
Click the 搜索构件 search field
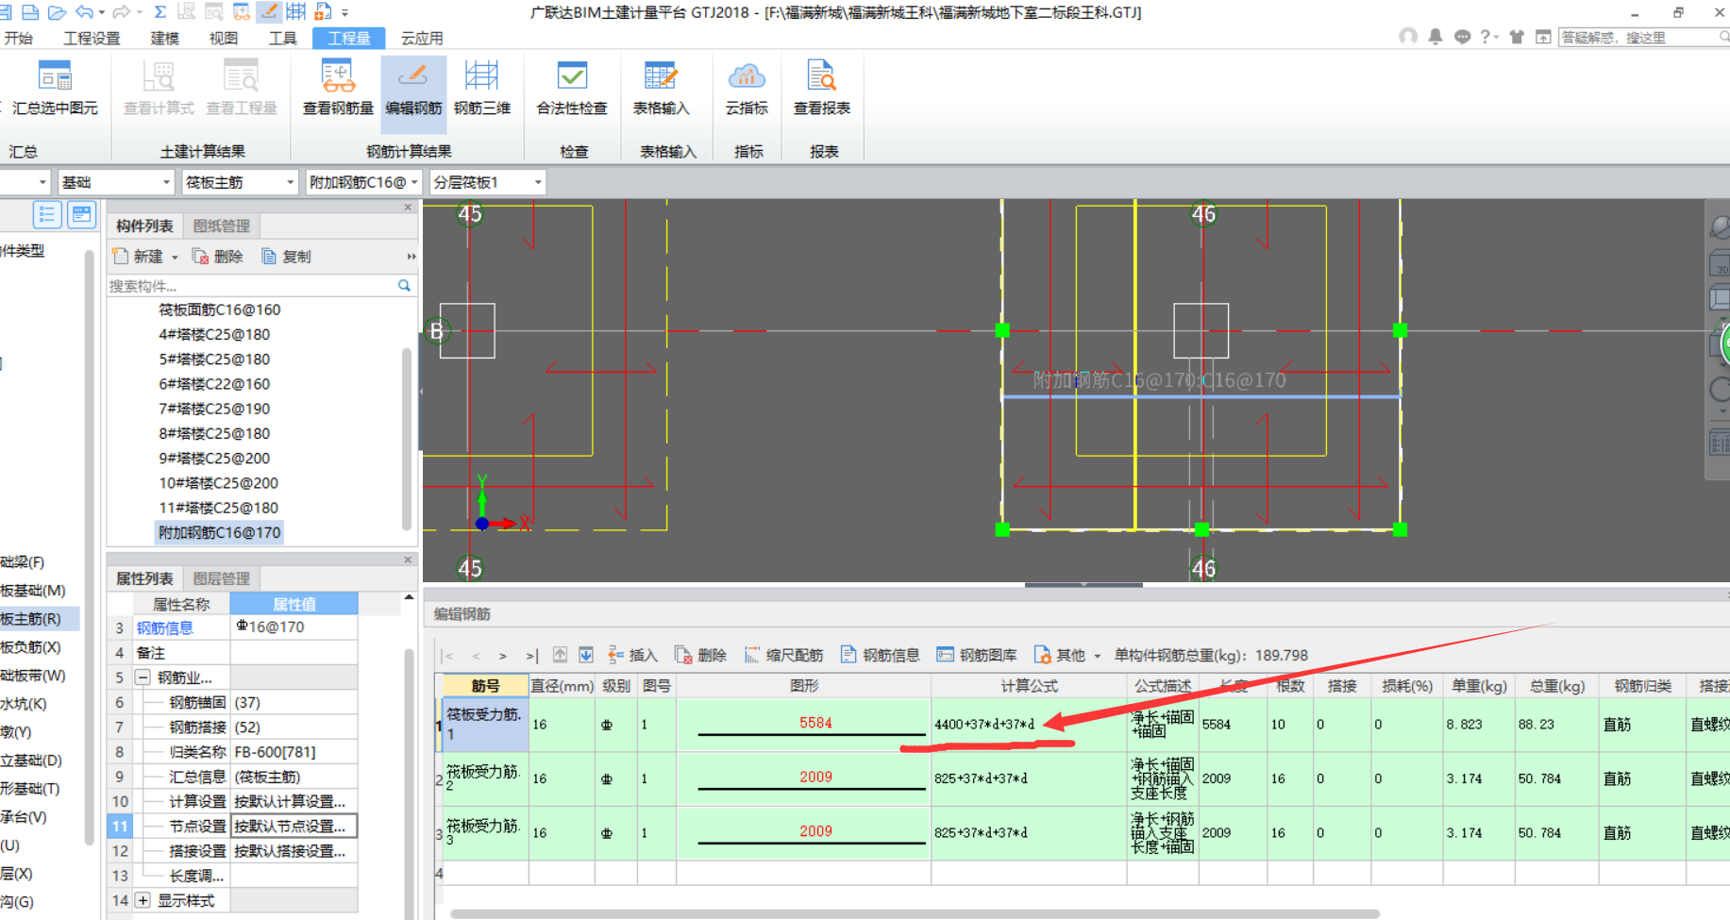coord(251,285)
